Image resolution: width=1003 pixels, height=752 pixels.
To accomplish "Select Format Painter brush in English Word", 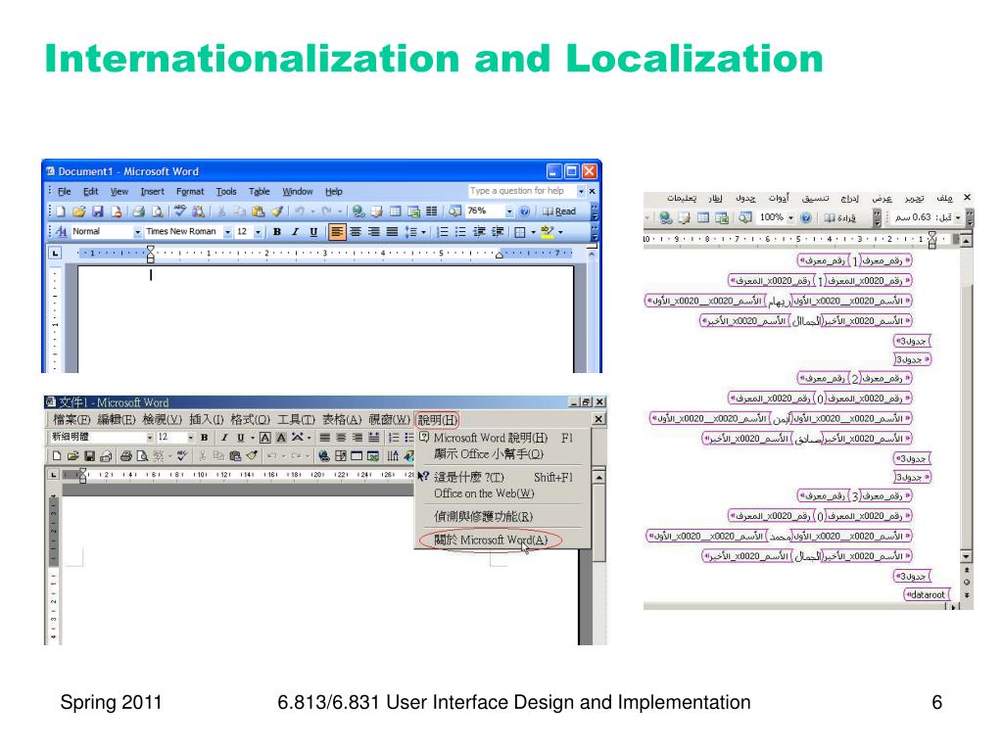I will (x=276, y=211).
